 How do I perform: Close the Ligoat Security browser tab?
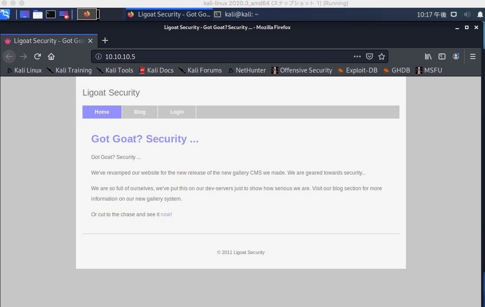click(90, 40)
